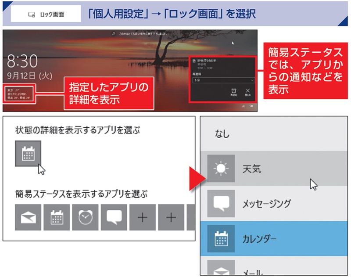Choose the Alarm clock quick status icon

pos(86,217)
